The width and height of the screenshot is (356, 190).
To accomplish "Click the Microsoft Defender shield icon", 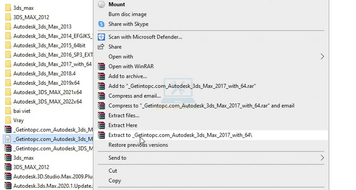I will pos(101,37).
